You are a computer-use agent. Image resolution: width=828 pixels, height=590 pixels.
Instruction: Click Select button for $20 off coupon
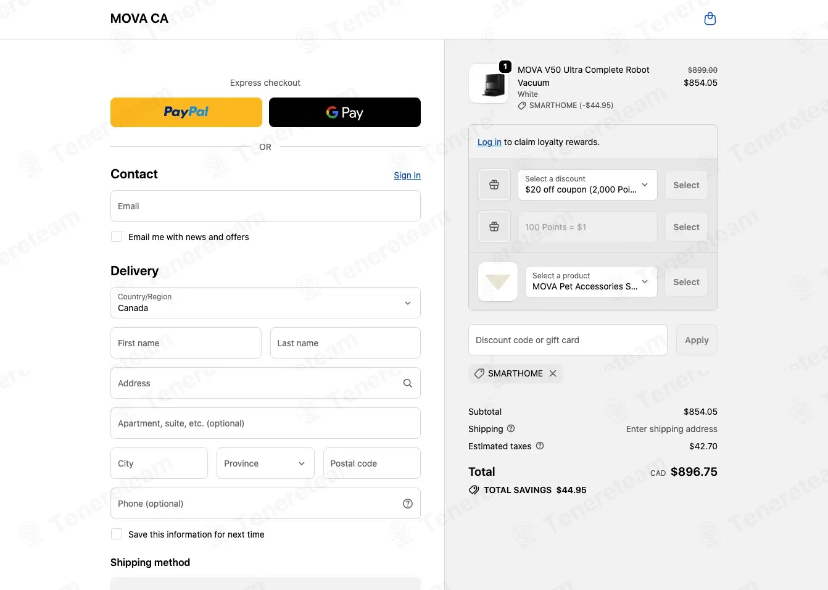click(x=686, y=185)
